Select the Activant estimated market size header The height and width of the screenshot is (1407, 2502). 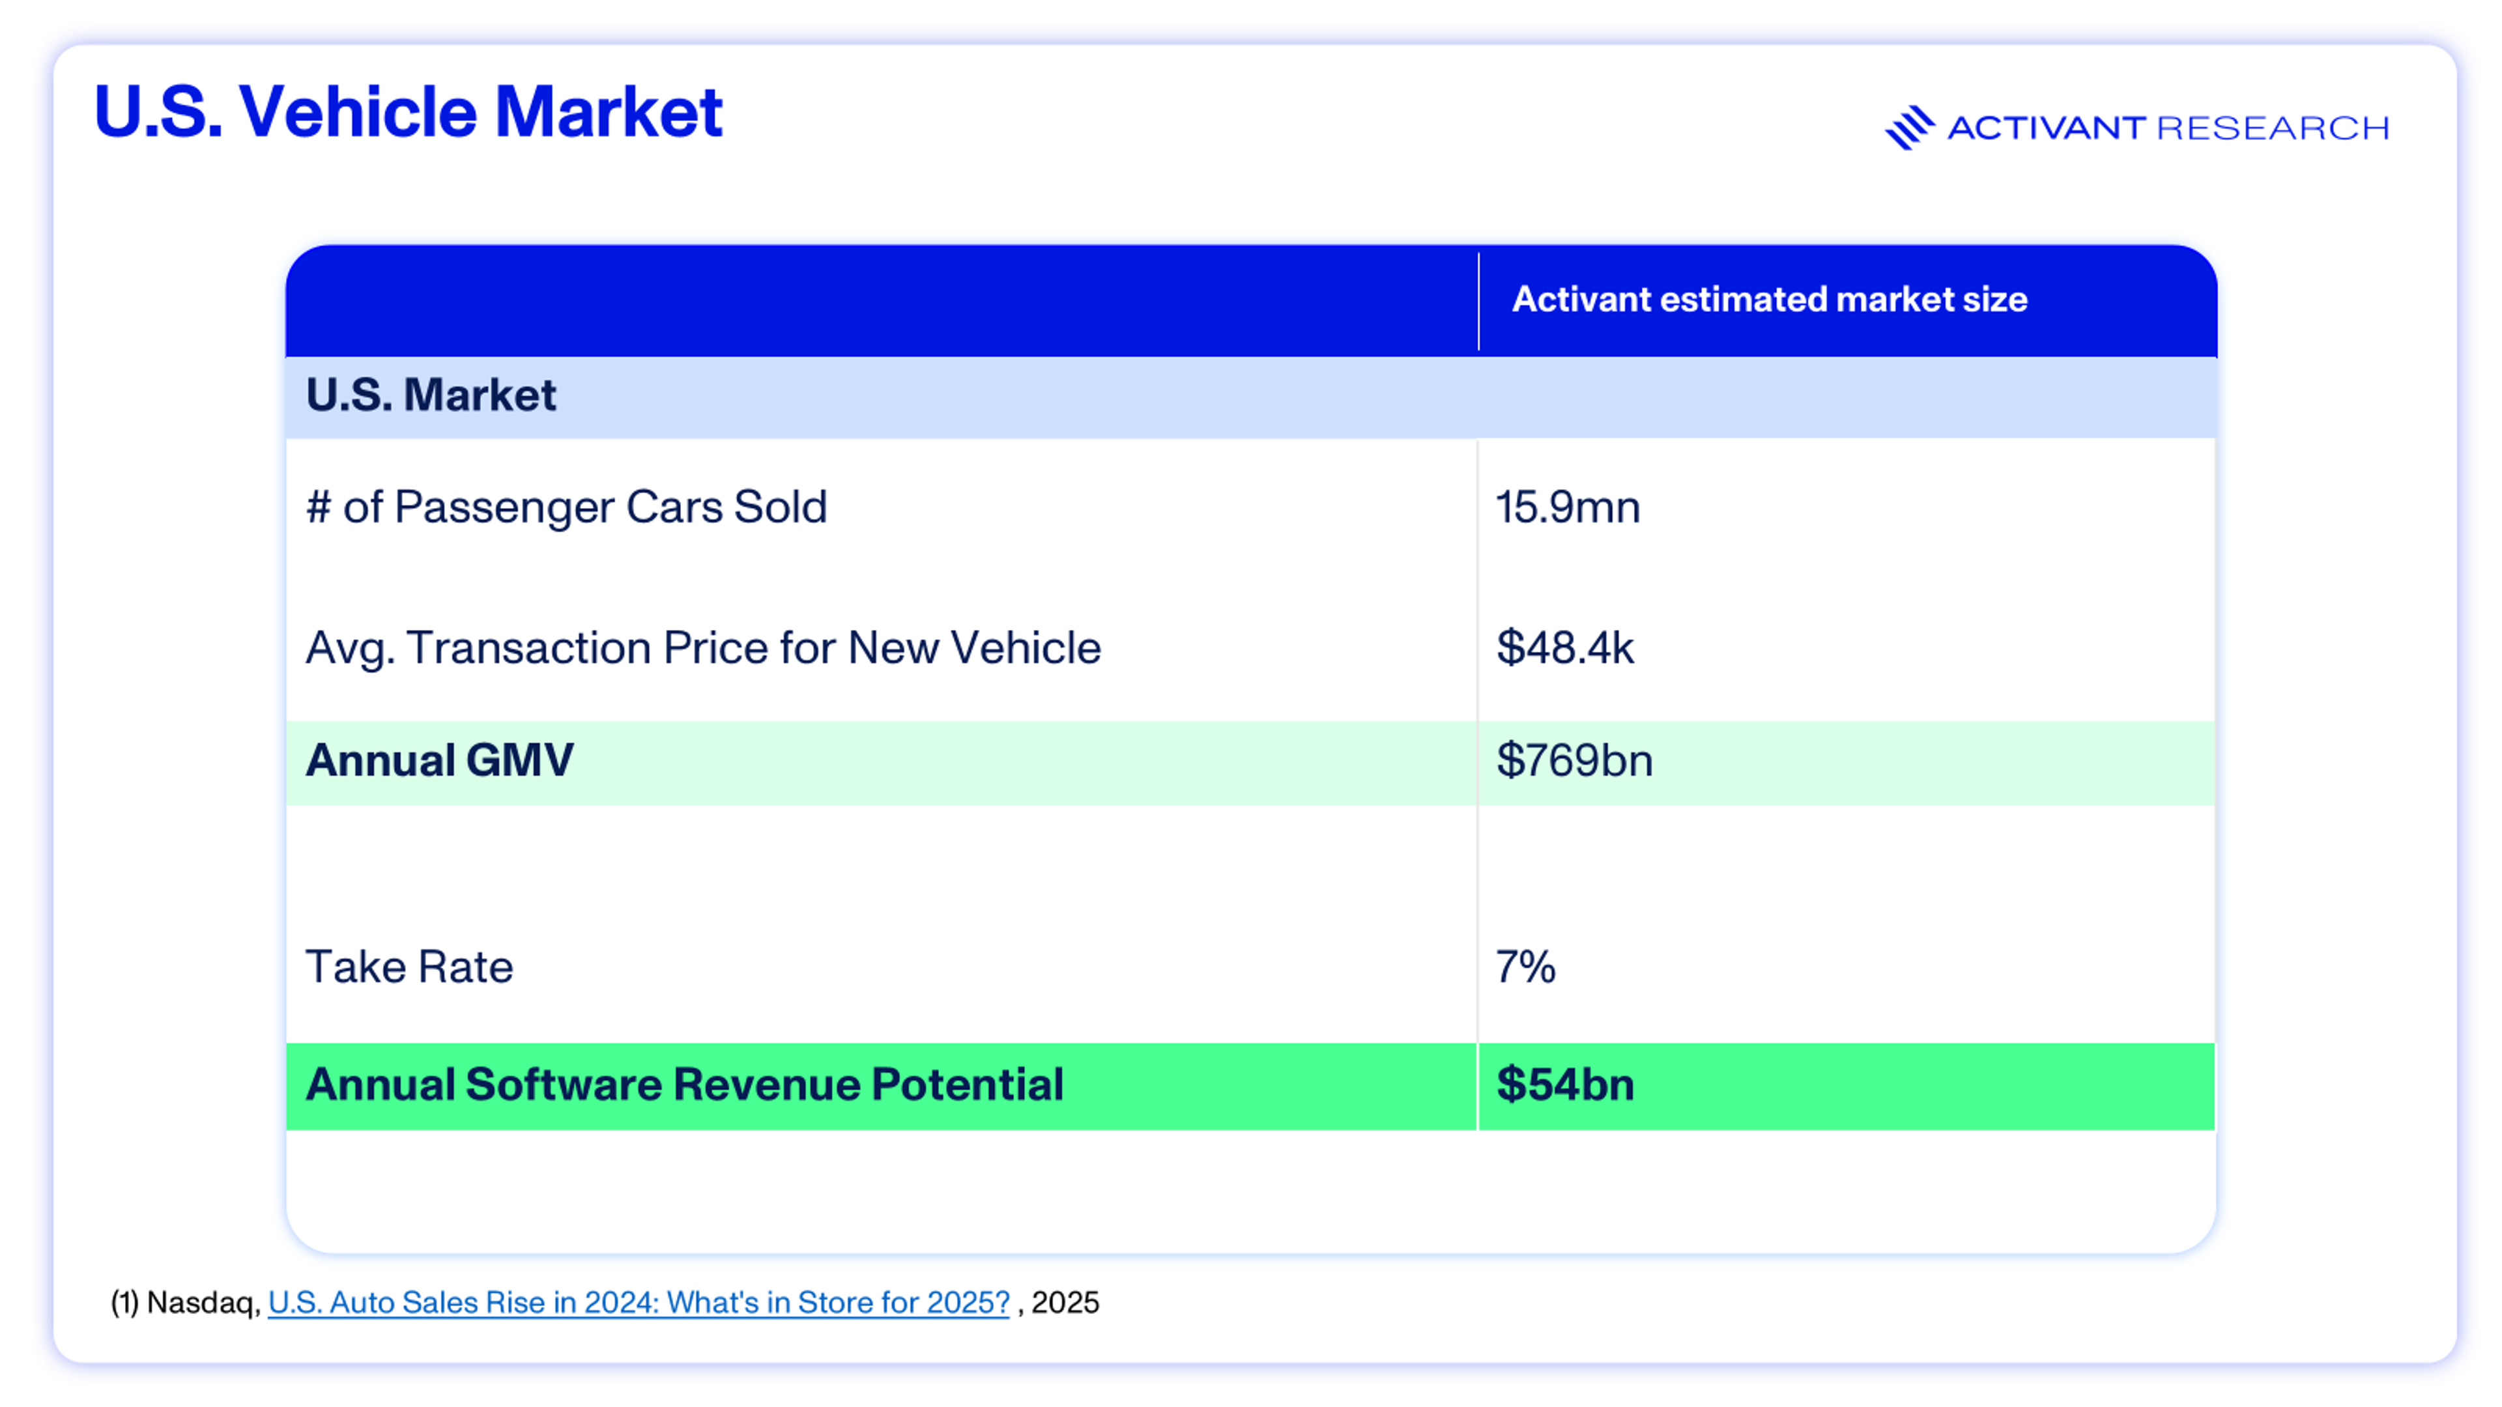[x=1769, y=299]
